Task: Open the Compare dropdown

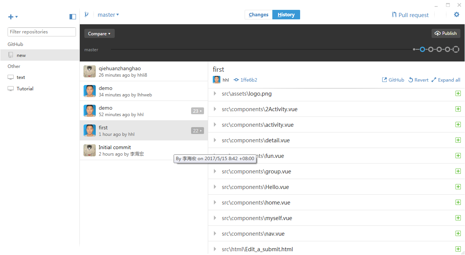Action: coord(100,33)
